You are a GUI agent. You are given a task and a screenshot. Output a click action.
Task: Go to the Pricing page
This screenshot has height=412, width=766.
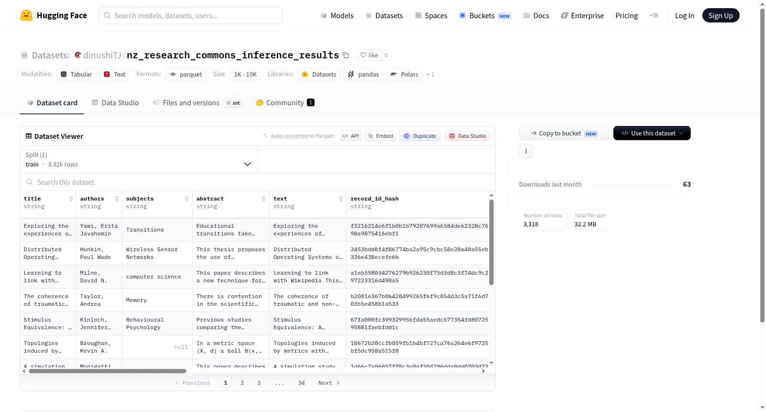point(627,15)
